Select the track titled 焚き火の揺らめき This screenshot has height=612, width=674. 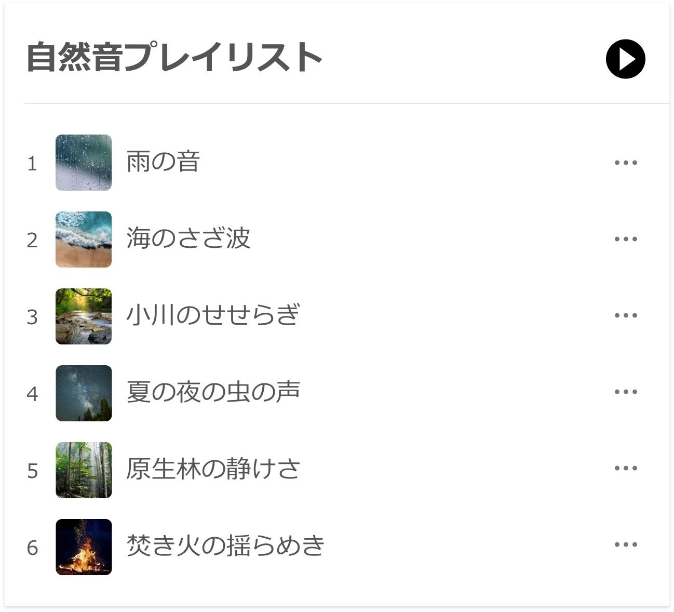pyautogui.click(x=225, y=546)
